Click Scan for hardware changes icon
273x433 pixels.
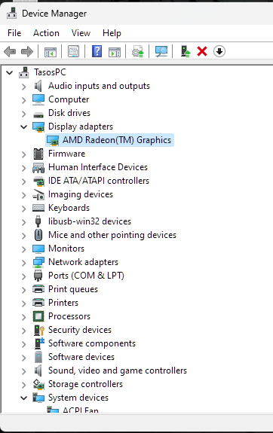161,51
